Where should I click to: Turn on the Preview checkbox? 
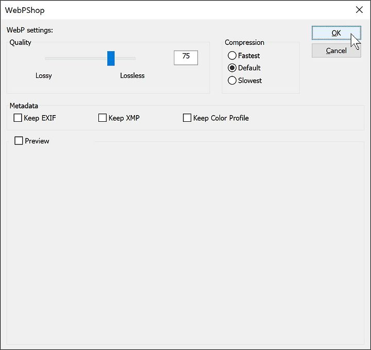[x=32, y=141]
